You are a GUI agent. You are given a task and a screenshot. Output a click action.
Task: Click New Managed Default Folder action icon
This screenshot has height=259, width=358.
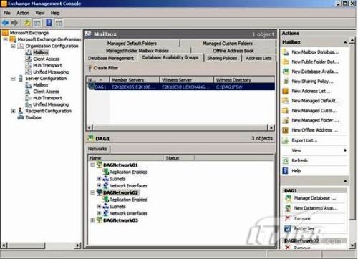(x=286, y=101)
